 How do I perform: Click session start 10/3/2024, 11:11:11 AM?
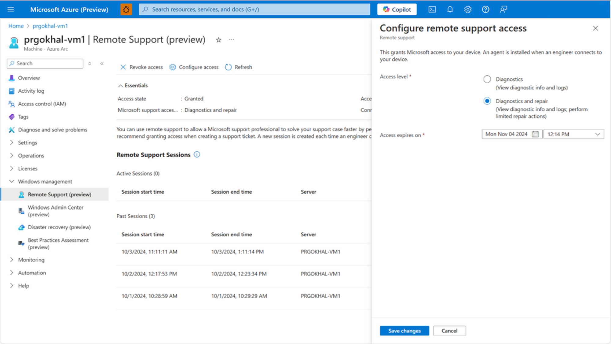149,252
